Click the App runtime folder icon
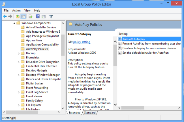 point(23,40)
